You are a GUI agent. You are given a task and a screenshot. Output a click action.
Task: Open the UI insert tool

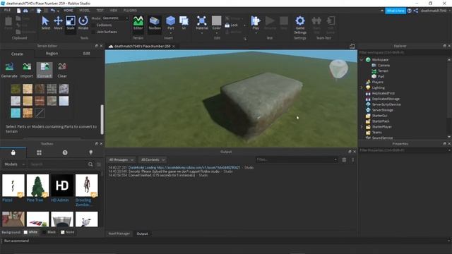tap(184, 23)
